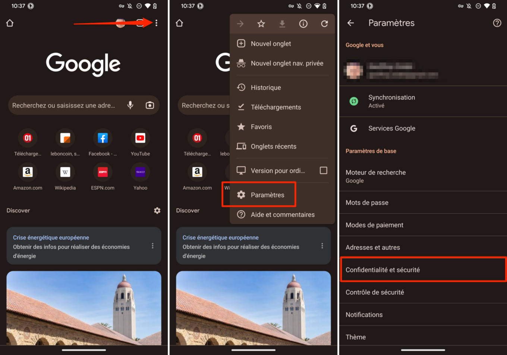
Task: Open Moteur de recherche setting
Action: click(x=423, y=176)
